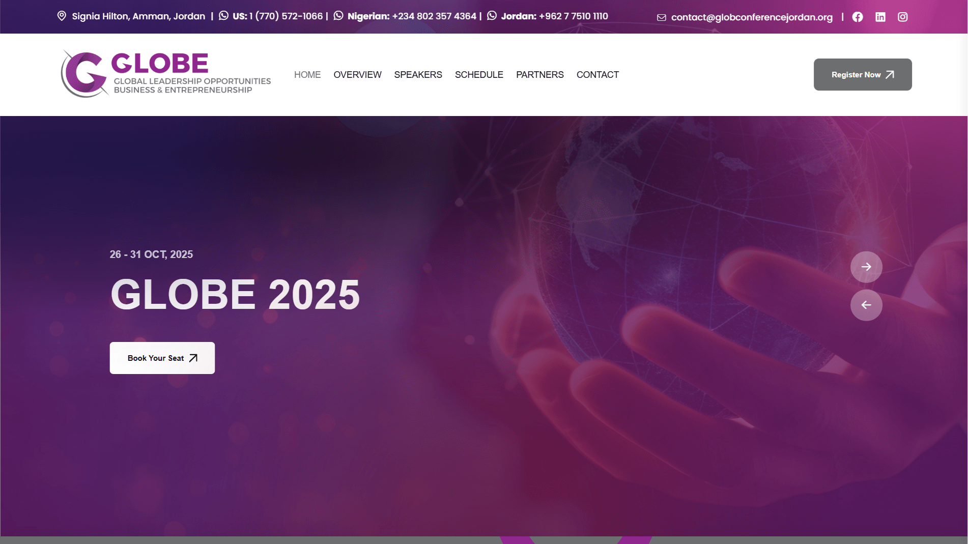Image resolution: width=968 pixels, height=544 pixels.
Task: Open the Facebook icon link
Action: pyautogui.click(x=858, y=17)
